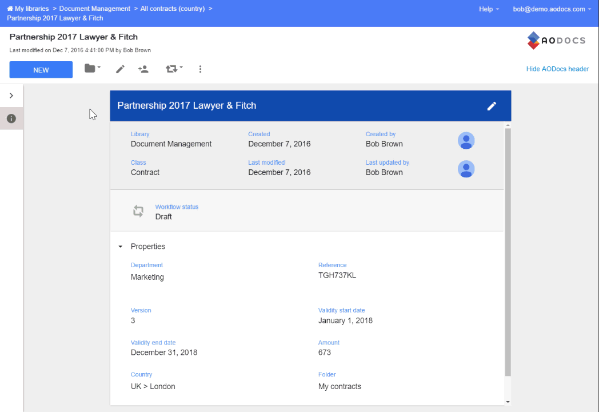Image resolution: width=599 pixels, height=412 pixels.
Task: Click the Created date December 7, 2016
Action: coord(279,144)
